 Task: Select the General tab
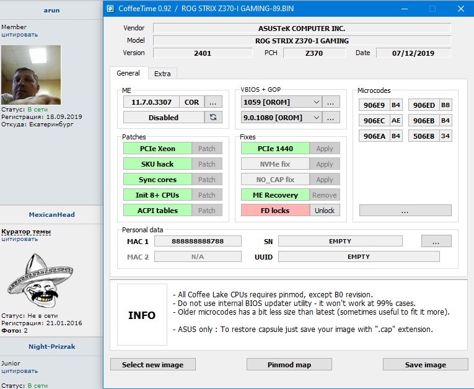click(128, 73)
